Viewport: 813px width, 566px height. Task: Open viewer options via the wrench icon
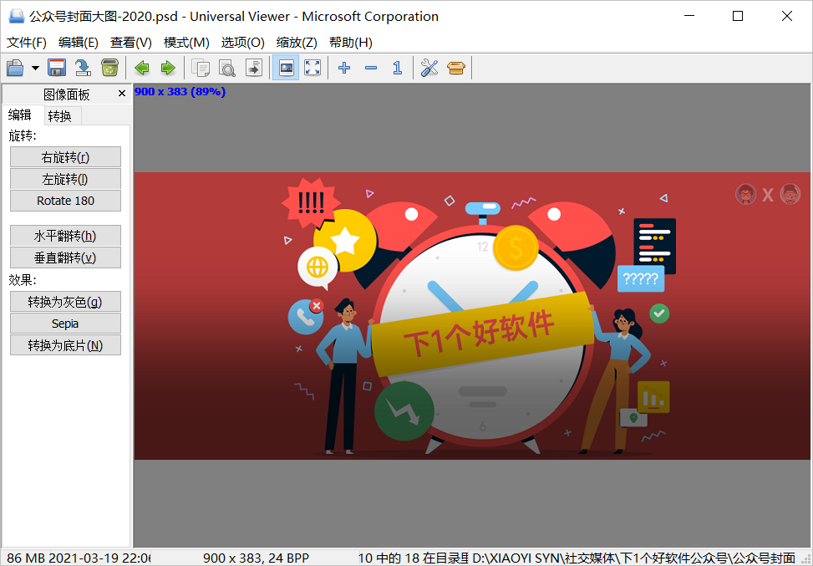coord(429,68)
